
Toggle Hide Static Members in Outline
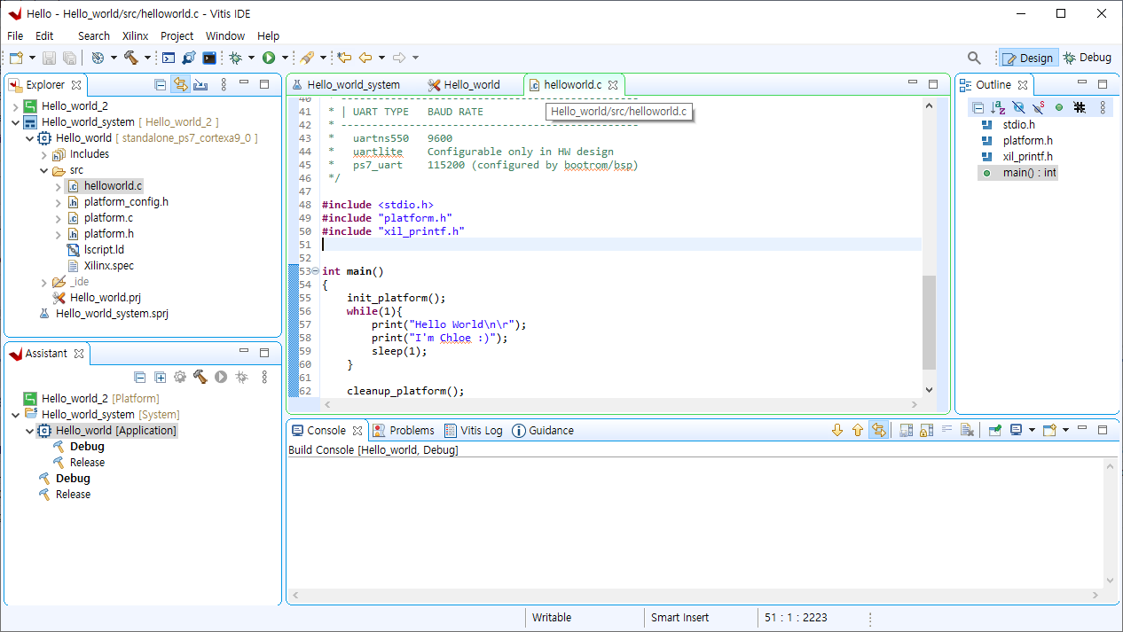click(x=1039, y=107)
